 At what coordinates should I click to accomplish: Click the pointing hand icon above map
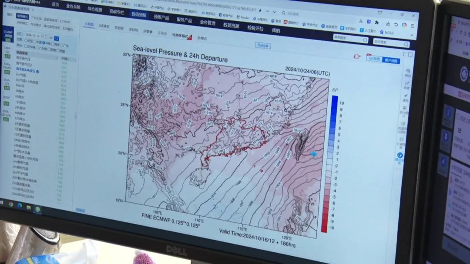[357, 56]
